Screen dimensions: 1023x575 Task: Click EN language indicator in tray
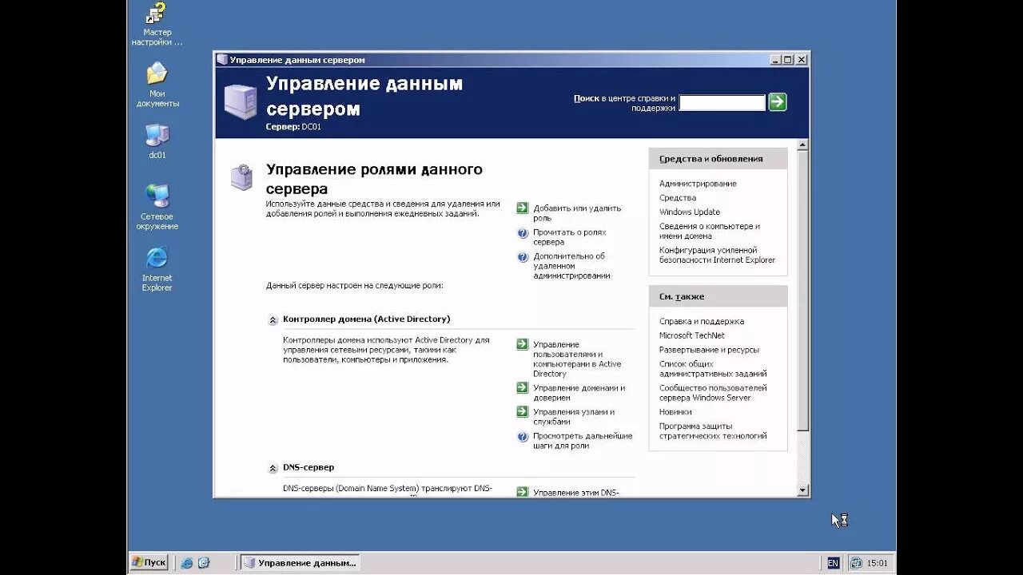(833, 563)
